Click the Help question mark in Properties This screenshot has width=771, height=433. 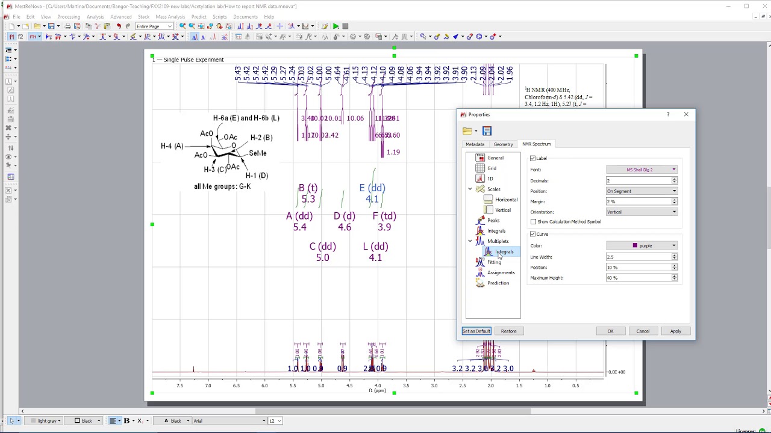pyautogui.click(x=667, y=114)
